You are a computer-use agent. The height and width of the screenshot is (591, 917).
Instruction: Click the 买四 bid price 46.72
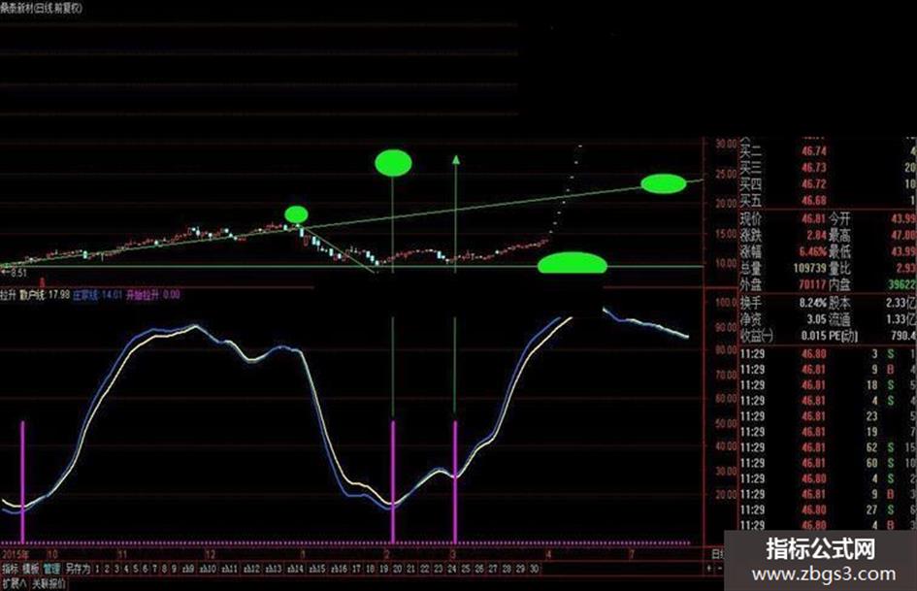[814, 184]
